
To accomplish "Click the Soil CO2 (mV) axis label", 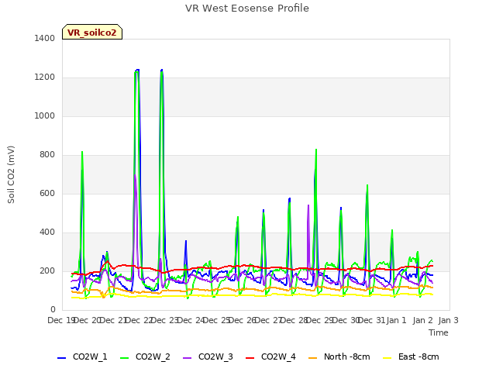I will pyautogui.click(x=11, y=174).
